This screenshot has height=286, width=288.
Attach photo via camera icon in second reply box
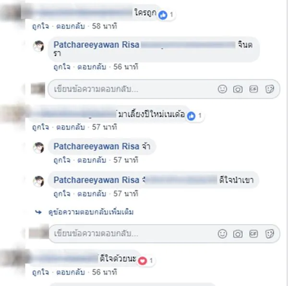(238, 234)
